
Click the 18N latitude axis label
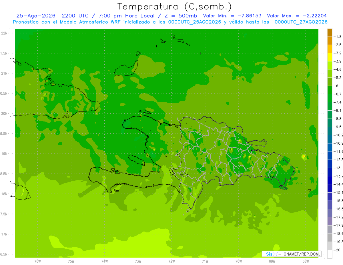point(4,194)
